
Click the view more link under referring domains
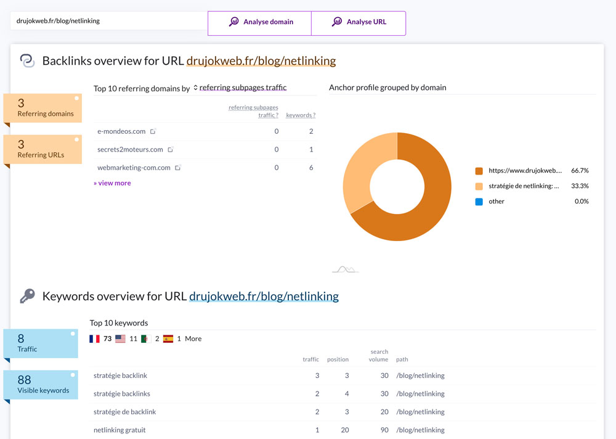112,183
